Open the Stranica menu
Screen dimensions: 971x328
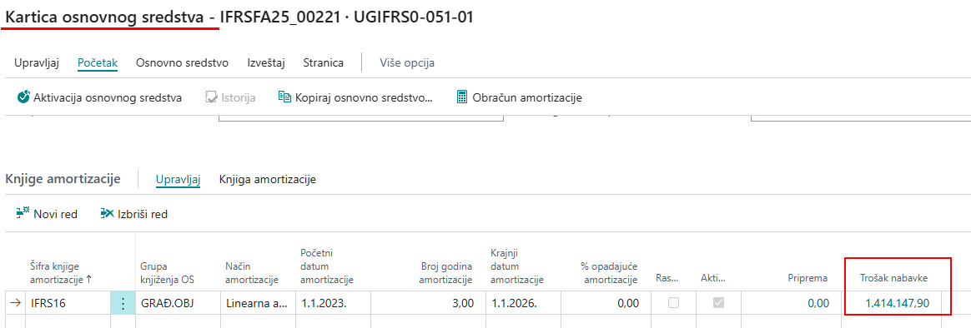[x=324, y=62]
